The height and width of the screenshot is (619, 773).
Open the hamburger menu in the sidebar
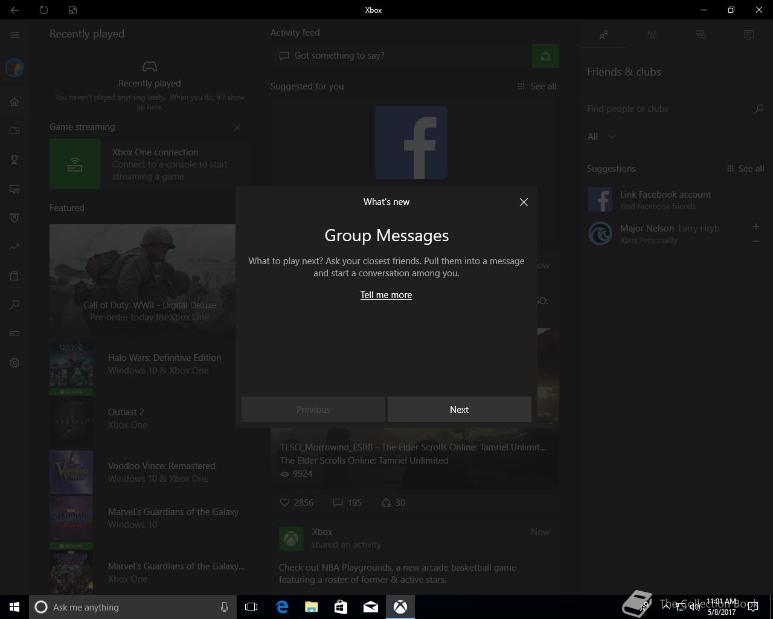coord(14,35)
